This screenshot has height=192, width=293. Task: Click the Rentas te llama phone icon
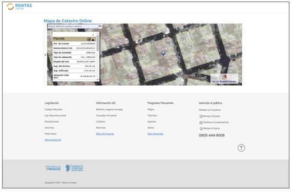coord(201,129)
